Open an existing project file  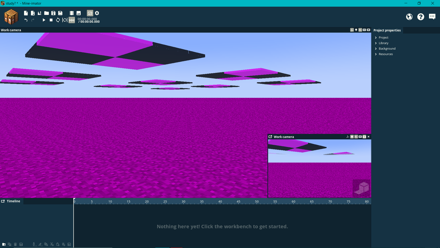tap(46, 13)
